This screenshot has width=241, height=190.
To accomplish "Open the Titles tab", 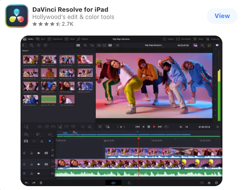I will pyautogui.click(x=70, y=39).
